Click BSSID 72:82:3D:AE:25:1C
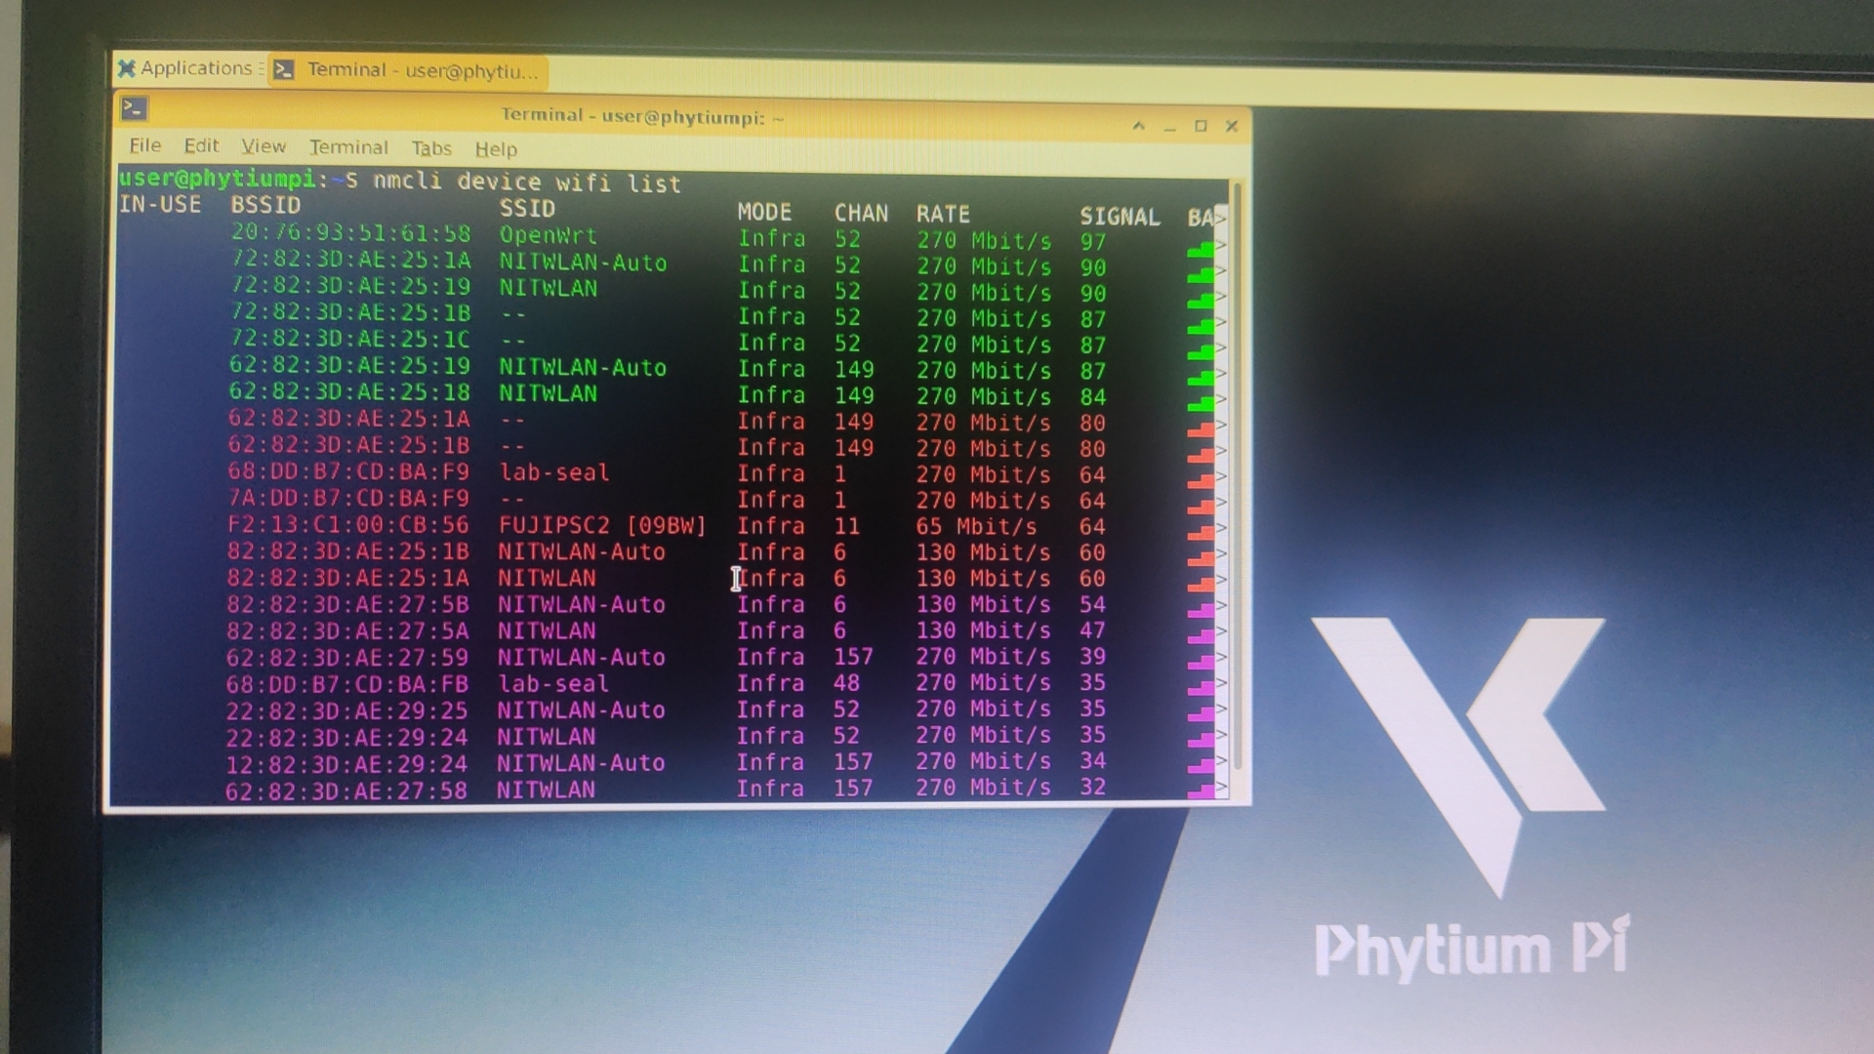1874x1054 pixels. [350, 340]
